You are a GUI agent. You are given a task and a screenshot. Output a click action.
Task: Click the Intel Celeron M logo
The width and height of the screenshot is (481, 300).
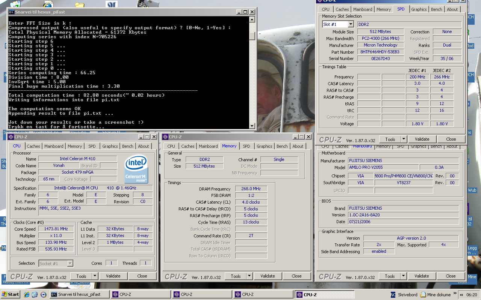coord(136,170)
